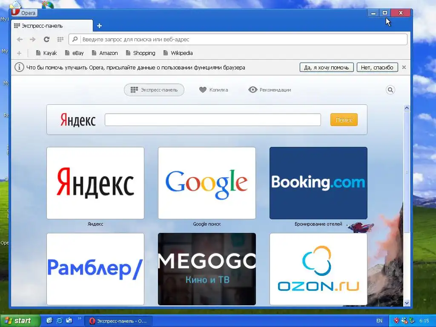Go forward with the right arrow
Screen dimensions: 436x327
tap(33, 40)
